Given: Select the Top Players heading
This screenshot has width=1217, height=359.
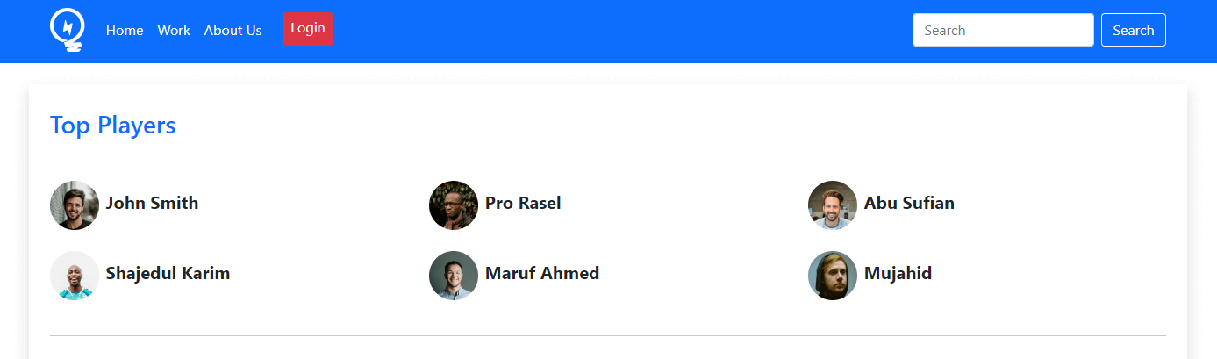Looking at the screenshot, I should [113, 126].
